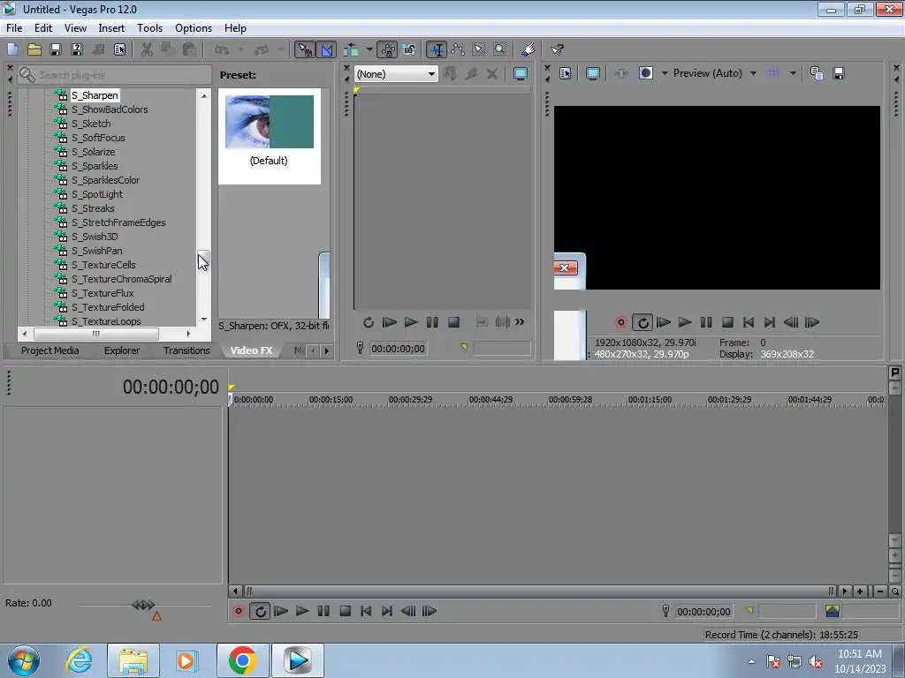The width and height of the screenshot is (905, 678).
Task: Open the Auto Ripple mode dropdown arrow
Action: pos(369,49)
